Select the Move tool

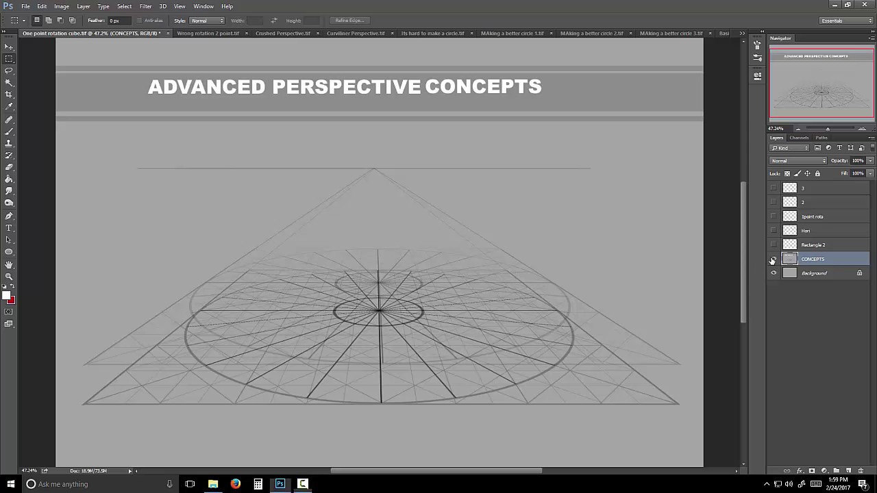[x=9, y=47]
